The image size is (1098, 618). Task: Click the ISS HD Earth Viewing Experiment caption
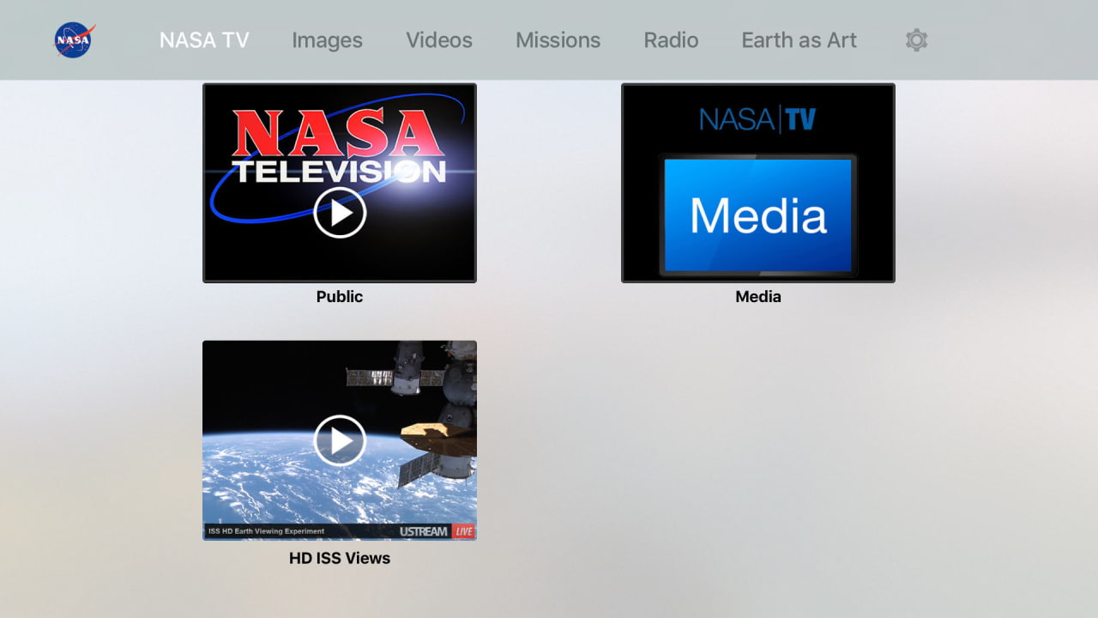(267, 531)
